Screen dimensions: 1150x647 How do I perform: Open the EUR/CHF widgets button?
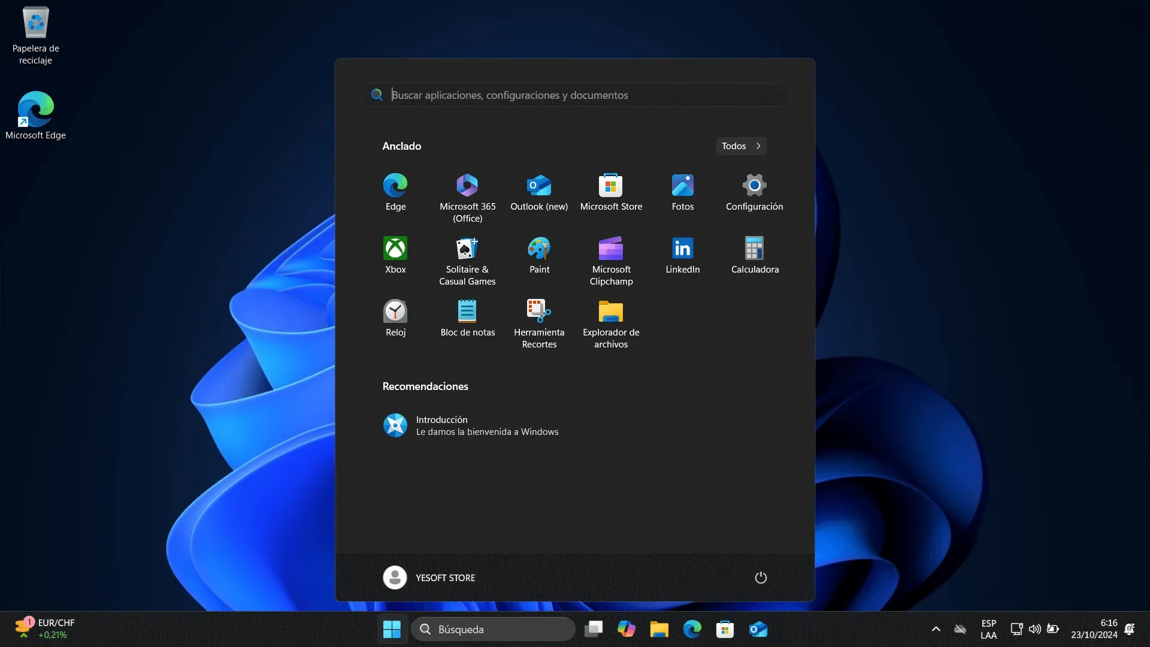click(45, 629)
